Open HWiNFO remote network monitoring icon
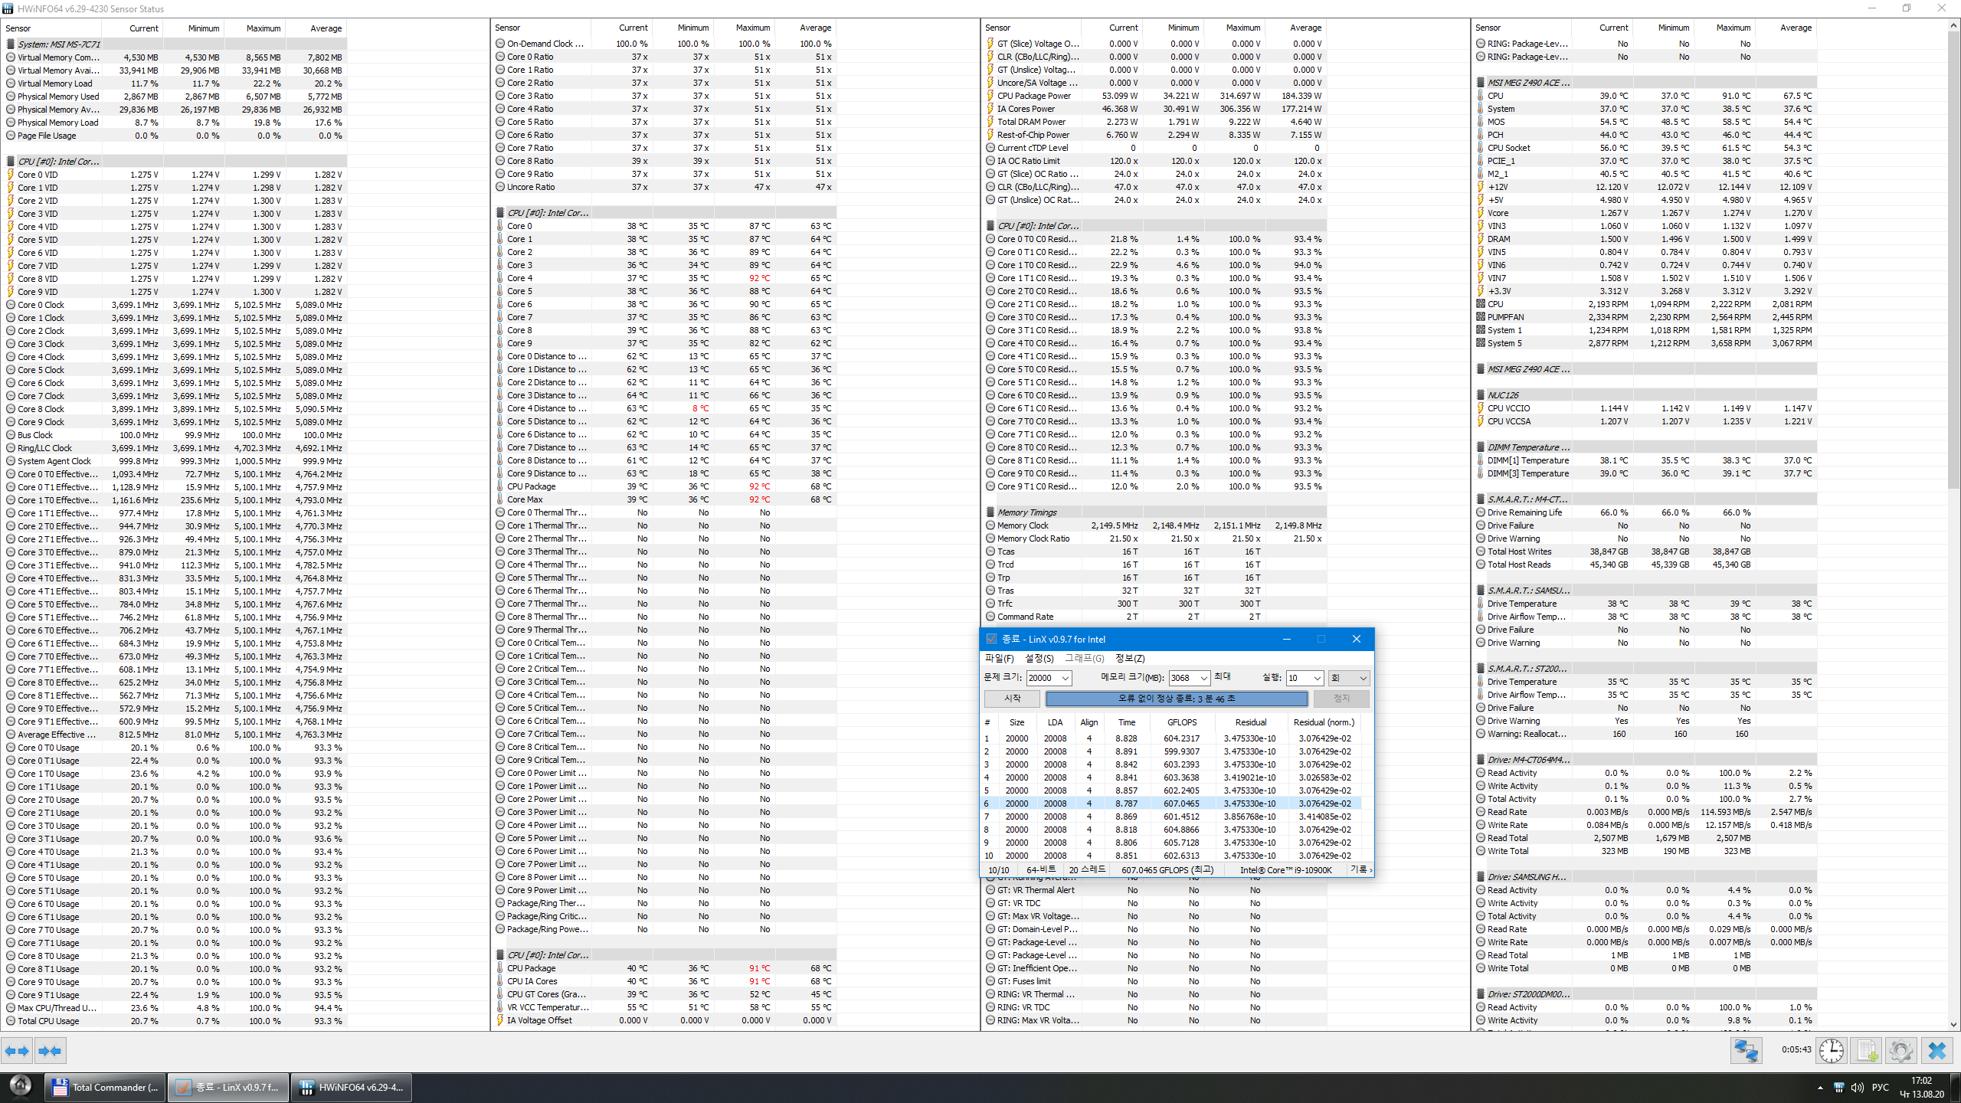The image size is (1961, 1103). (x=1746, y=1050)
